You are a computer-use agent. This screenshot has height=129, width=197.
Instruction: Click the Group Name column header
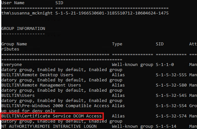click(14, 44)
